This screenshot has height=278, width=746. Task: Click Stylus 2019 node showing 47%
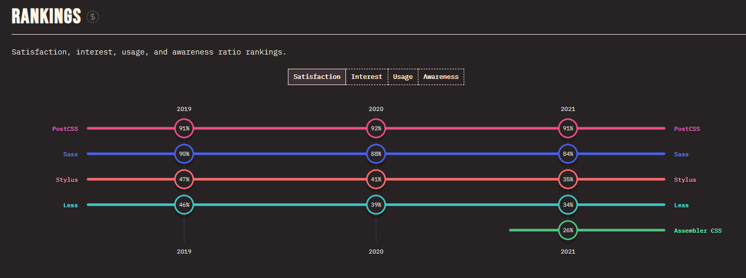[x=184, y=179]
